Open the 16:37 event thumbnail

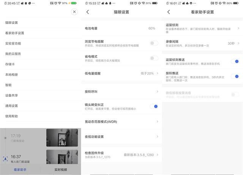pos(62,157)
